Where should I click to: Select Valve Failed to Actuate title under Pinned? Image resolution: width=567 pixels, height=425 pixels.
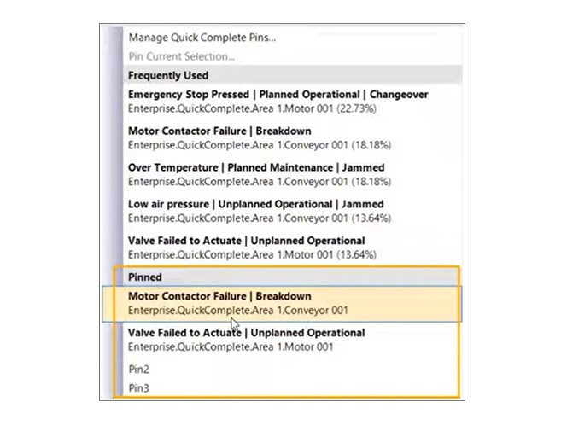coord(246,333)
